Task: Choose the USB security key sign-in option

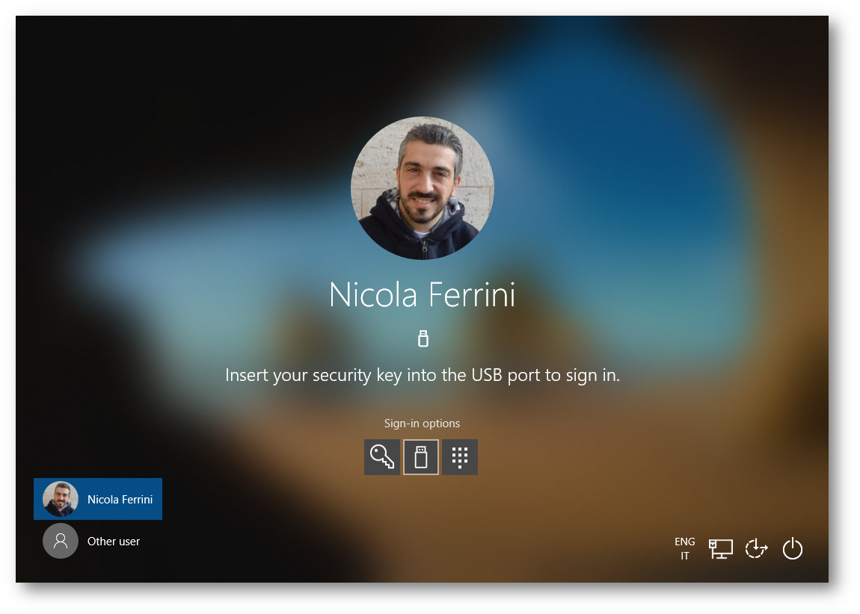Action: coord(421,457)
